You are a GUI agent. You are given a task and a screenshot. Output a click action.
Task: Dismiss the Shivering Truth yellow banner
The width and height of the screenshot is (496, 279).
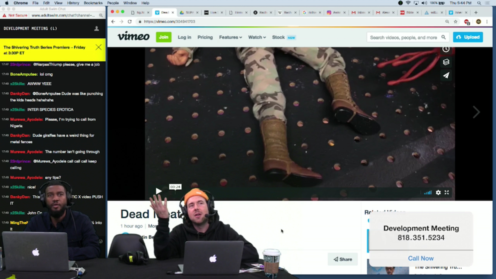coord(98,47)
